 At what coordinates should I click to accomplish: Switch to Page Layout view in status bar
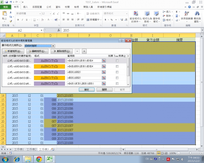pos(162,153)
